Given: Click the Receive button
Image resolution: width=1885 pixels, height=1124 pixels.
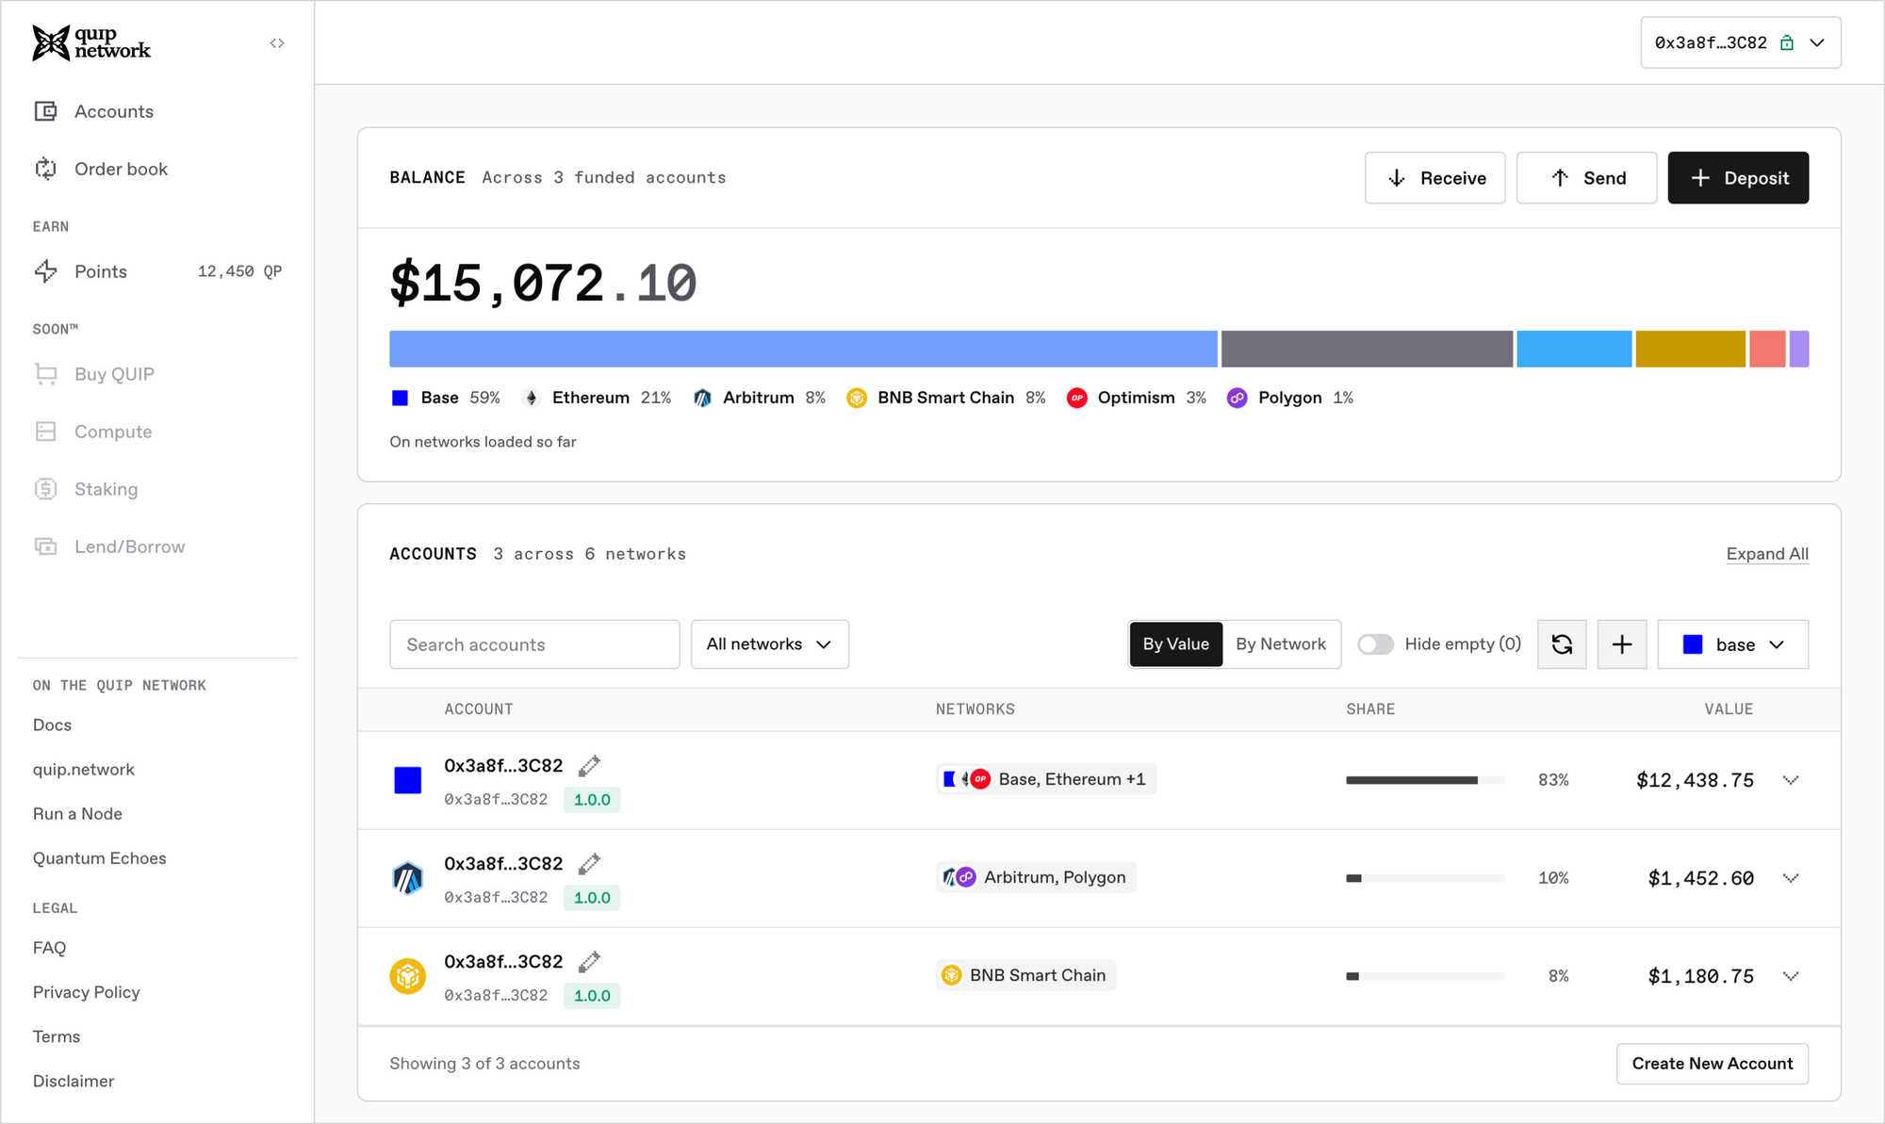Looking at the screenshot, I should [1434, 178].
